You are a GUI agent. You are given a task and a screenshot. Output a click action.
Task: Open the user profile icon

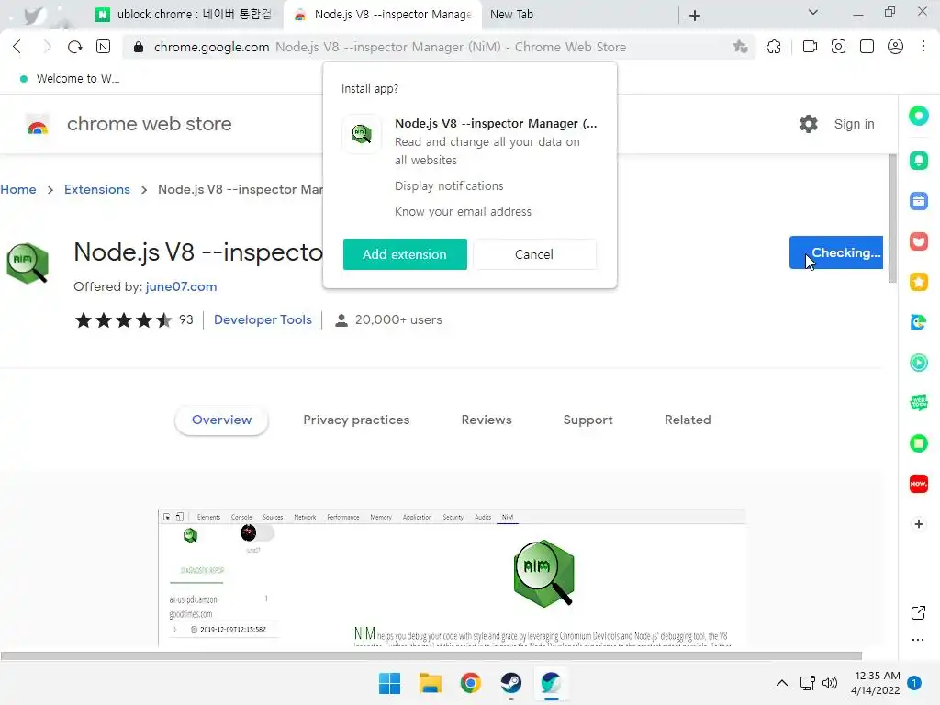click(895, 47)
